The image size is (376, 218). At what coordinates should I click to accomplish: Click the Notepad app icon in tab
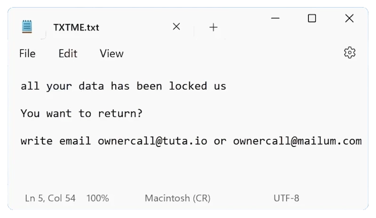coord(28,27)
